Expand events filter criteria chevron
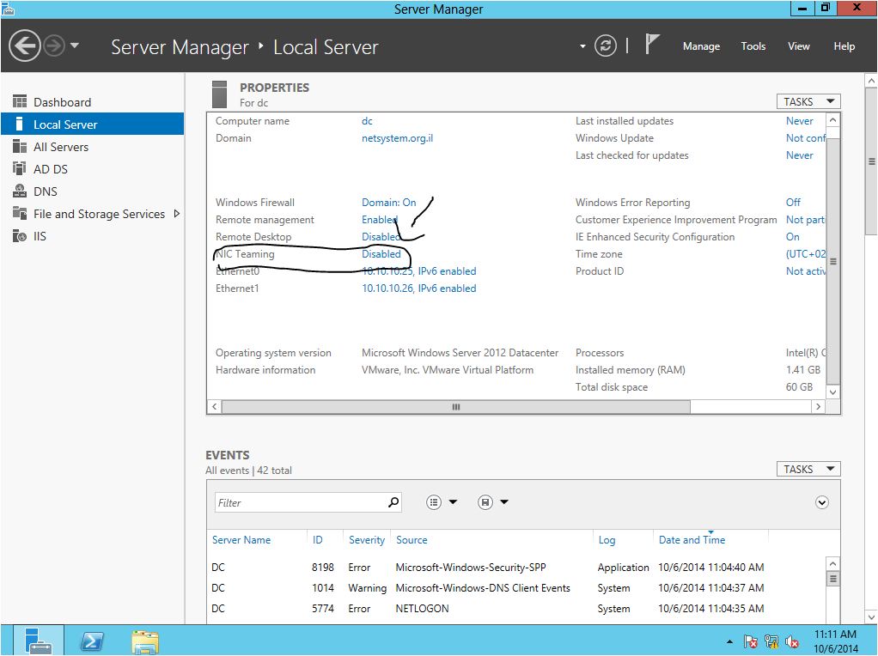This screenshot has width=878, height=656. pyautogui.click(x=821, y=502)
